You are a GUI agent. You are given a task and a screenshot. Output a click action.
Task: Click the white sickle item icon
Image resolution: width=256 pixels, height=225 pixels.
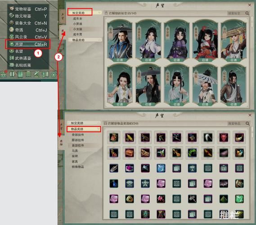point(208,137)
